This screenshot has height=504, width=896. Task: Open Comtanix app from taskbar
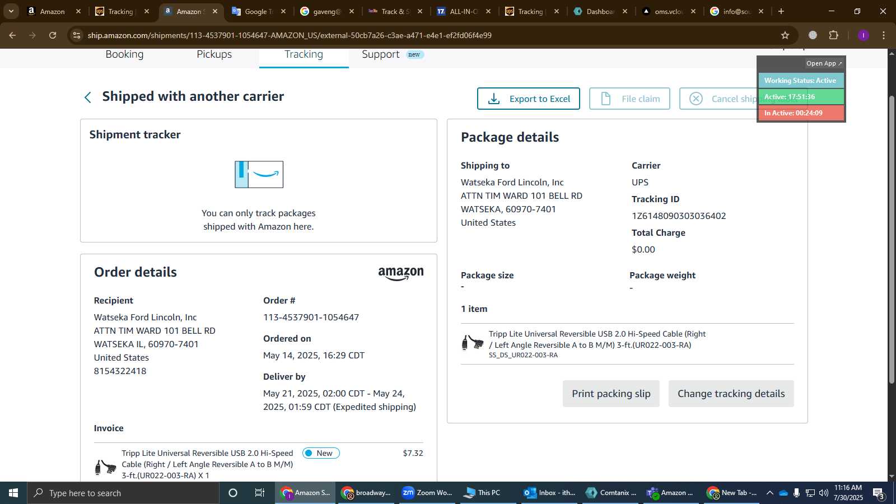(x=610, y=493)
